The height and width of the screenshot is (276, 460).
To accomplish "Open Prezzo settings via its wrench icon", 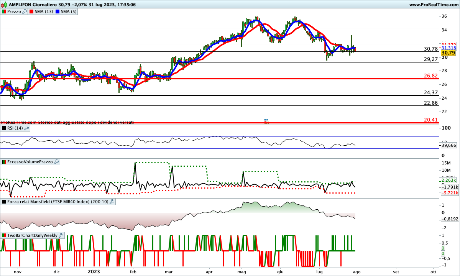I will pos(25,11).
